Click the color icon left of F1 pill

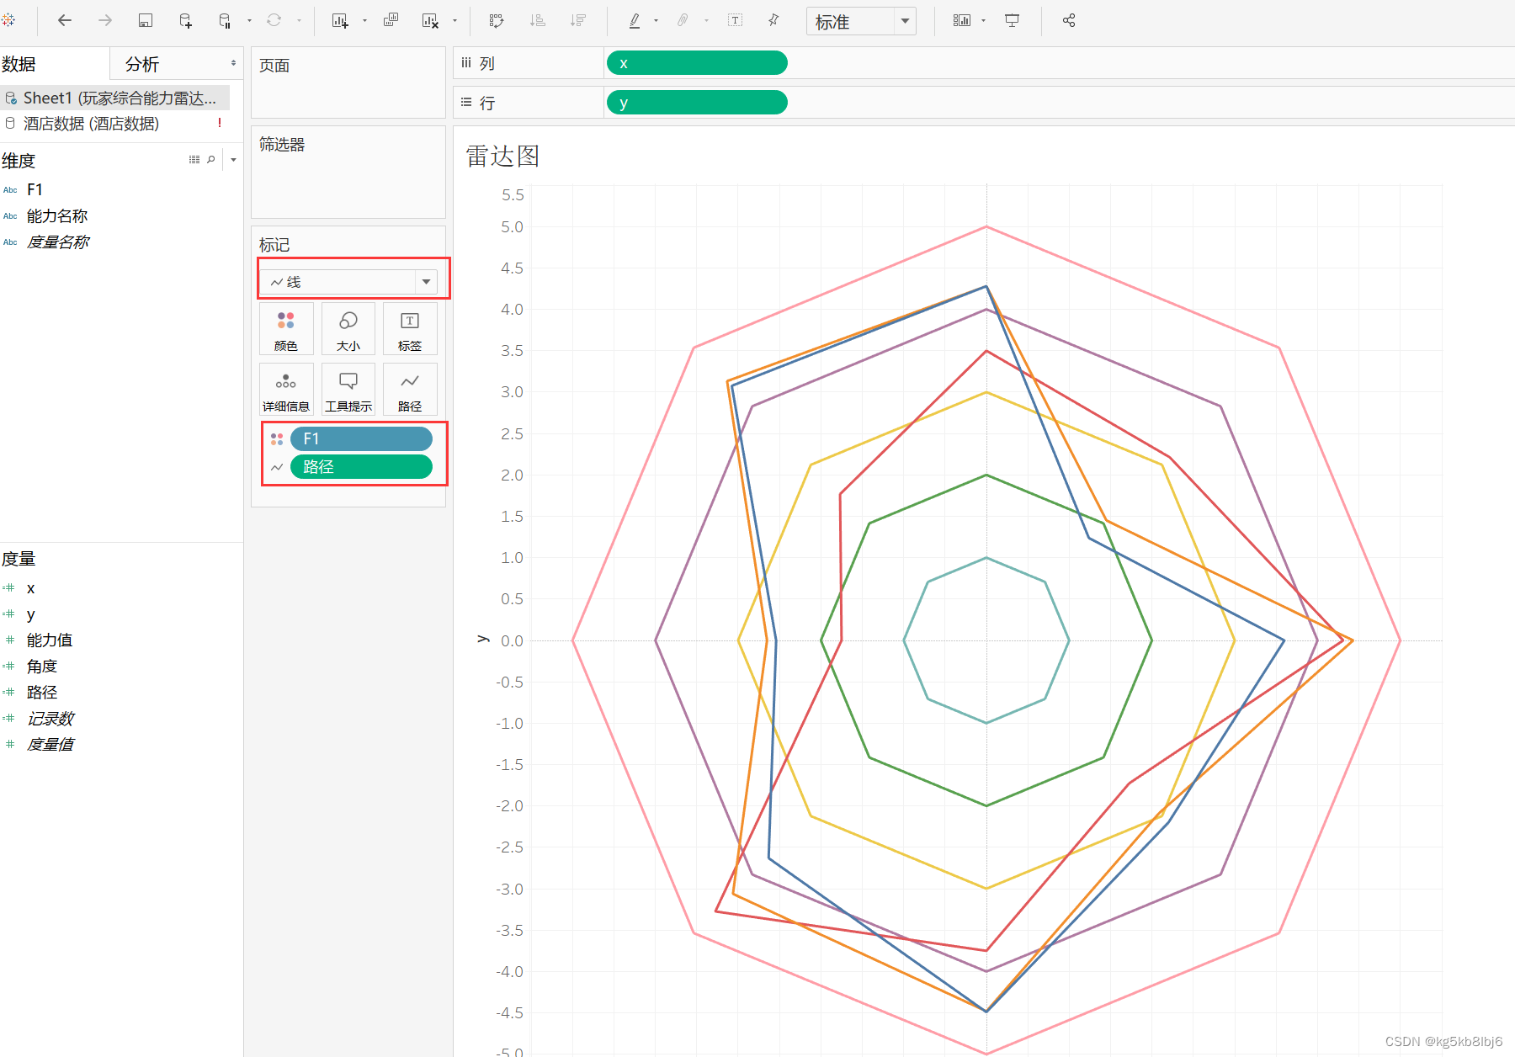tap(277, 438)
